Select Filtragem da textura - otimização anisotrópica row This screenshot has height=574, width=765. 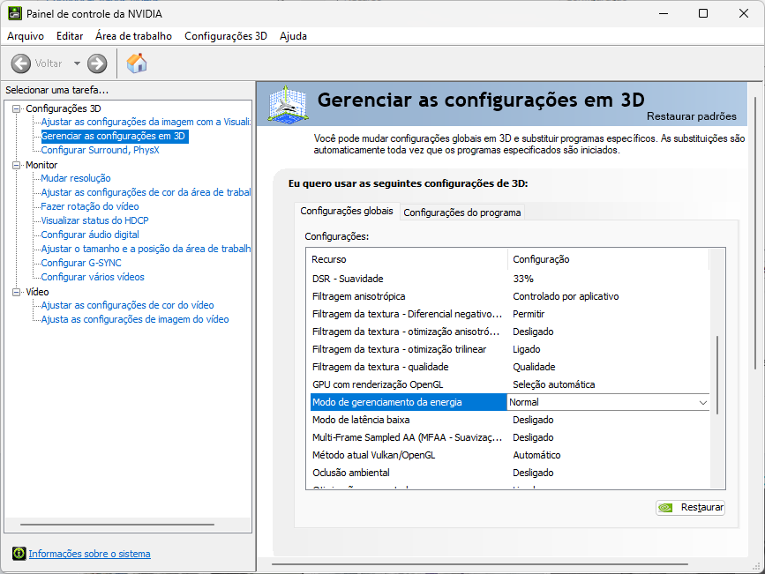tap(510, 332)
